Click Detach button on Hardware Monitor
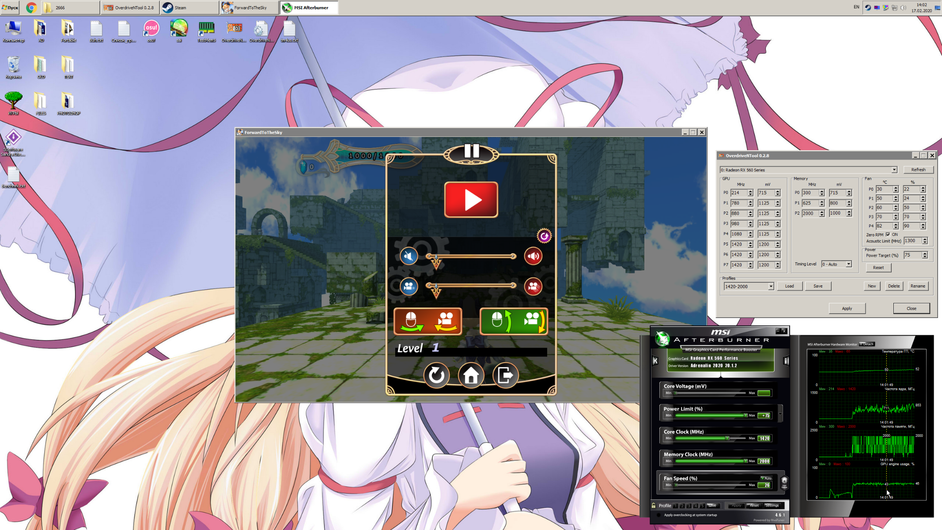This screenshot has height=530, width=942. [867, 344]
